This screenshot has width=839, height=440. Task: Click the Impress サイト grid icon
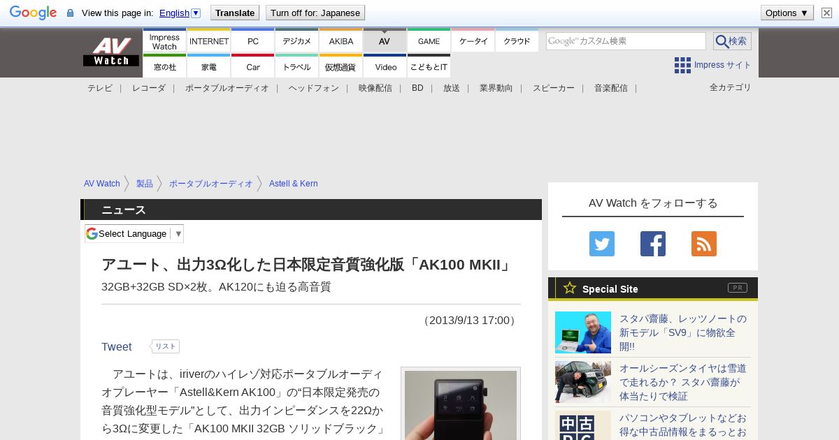pos(682,65)
